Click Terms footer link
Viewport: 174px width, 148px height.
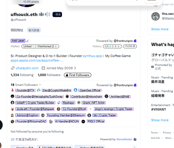coord(154,133)
